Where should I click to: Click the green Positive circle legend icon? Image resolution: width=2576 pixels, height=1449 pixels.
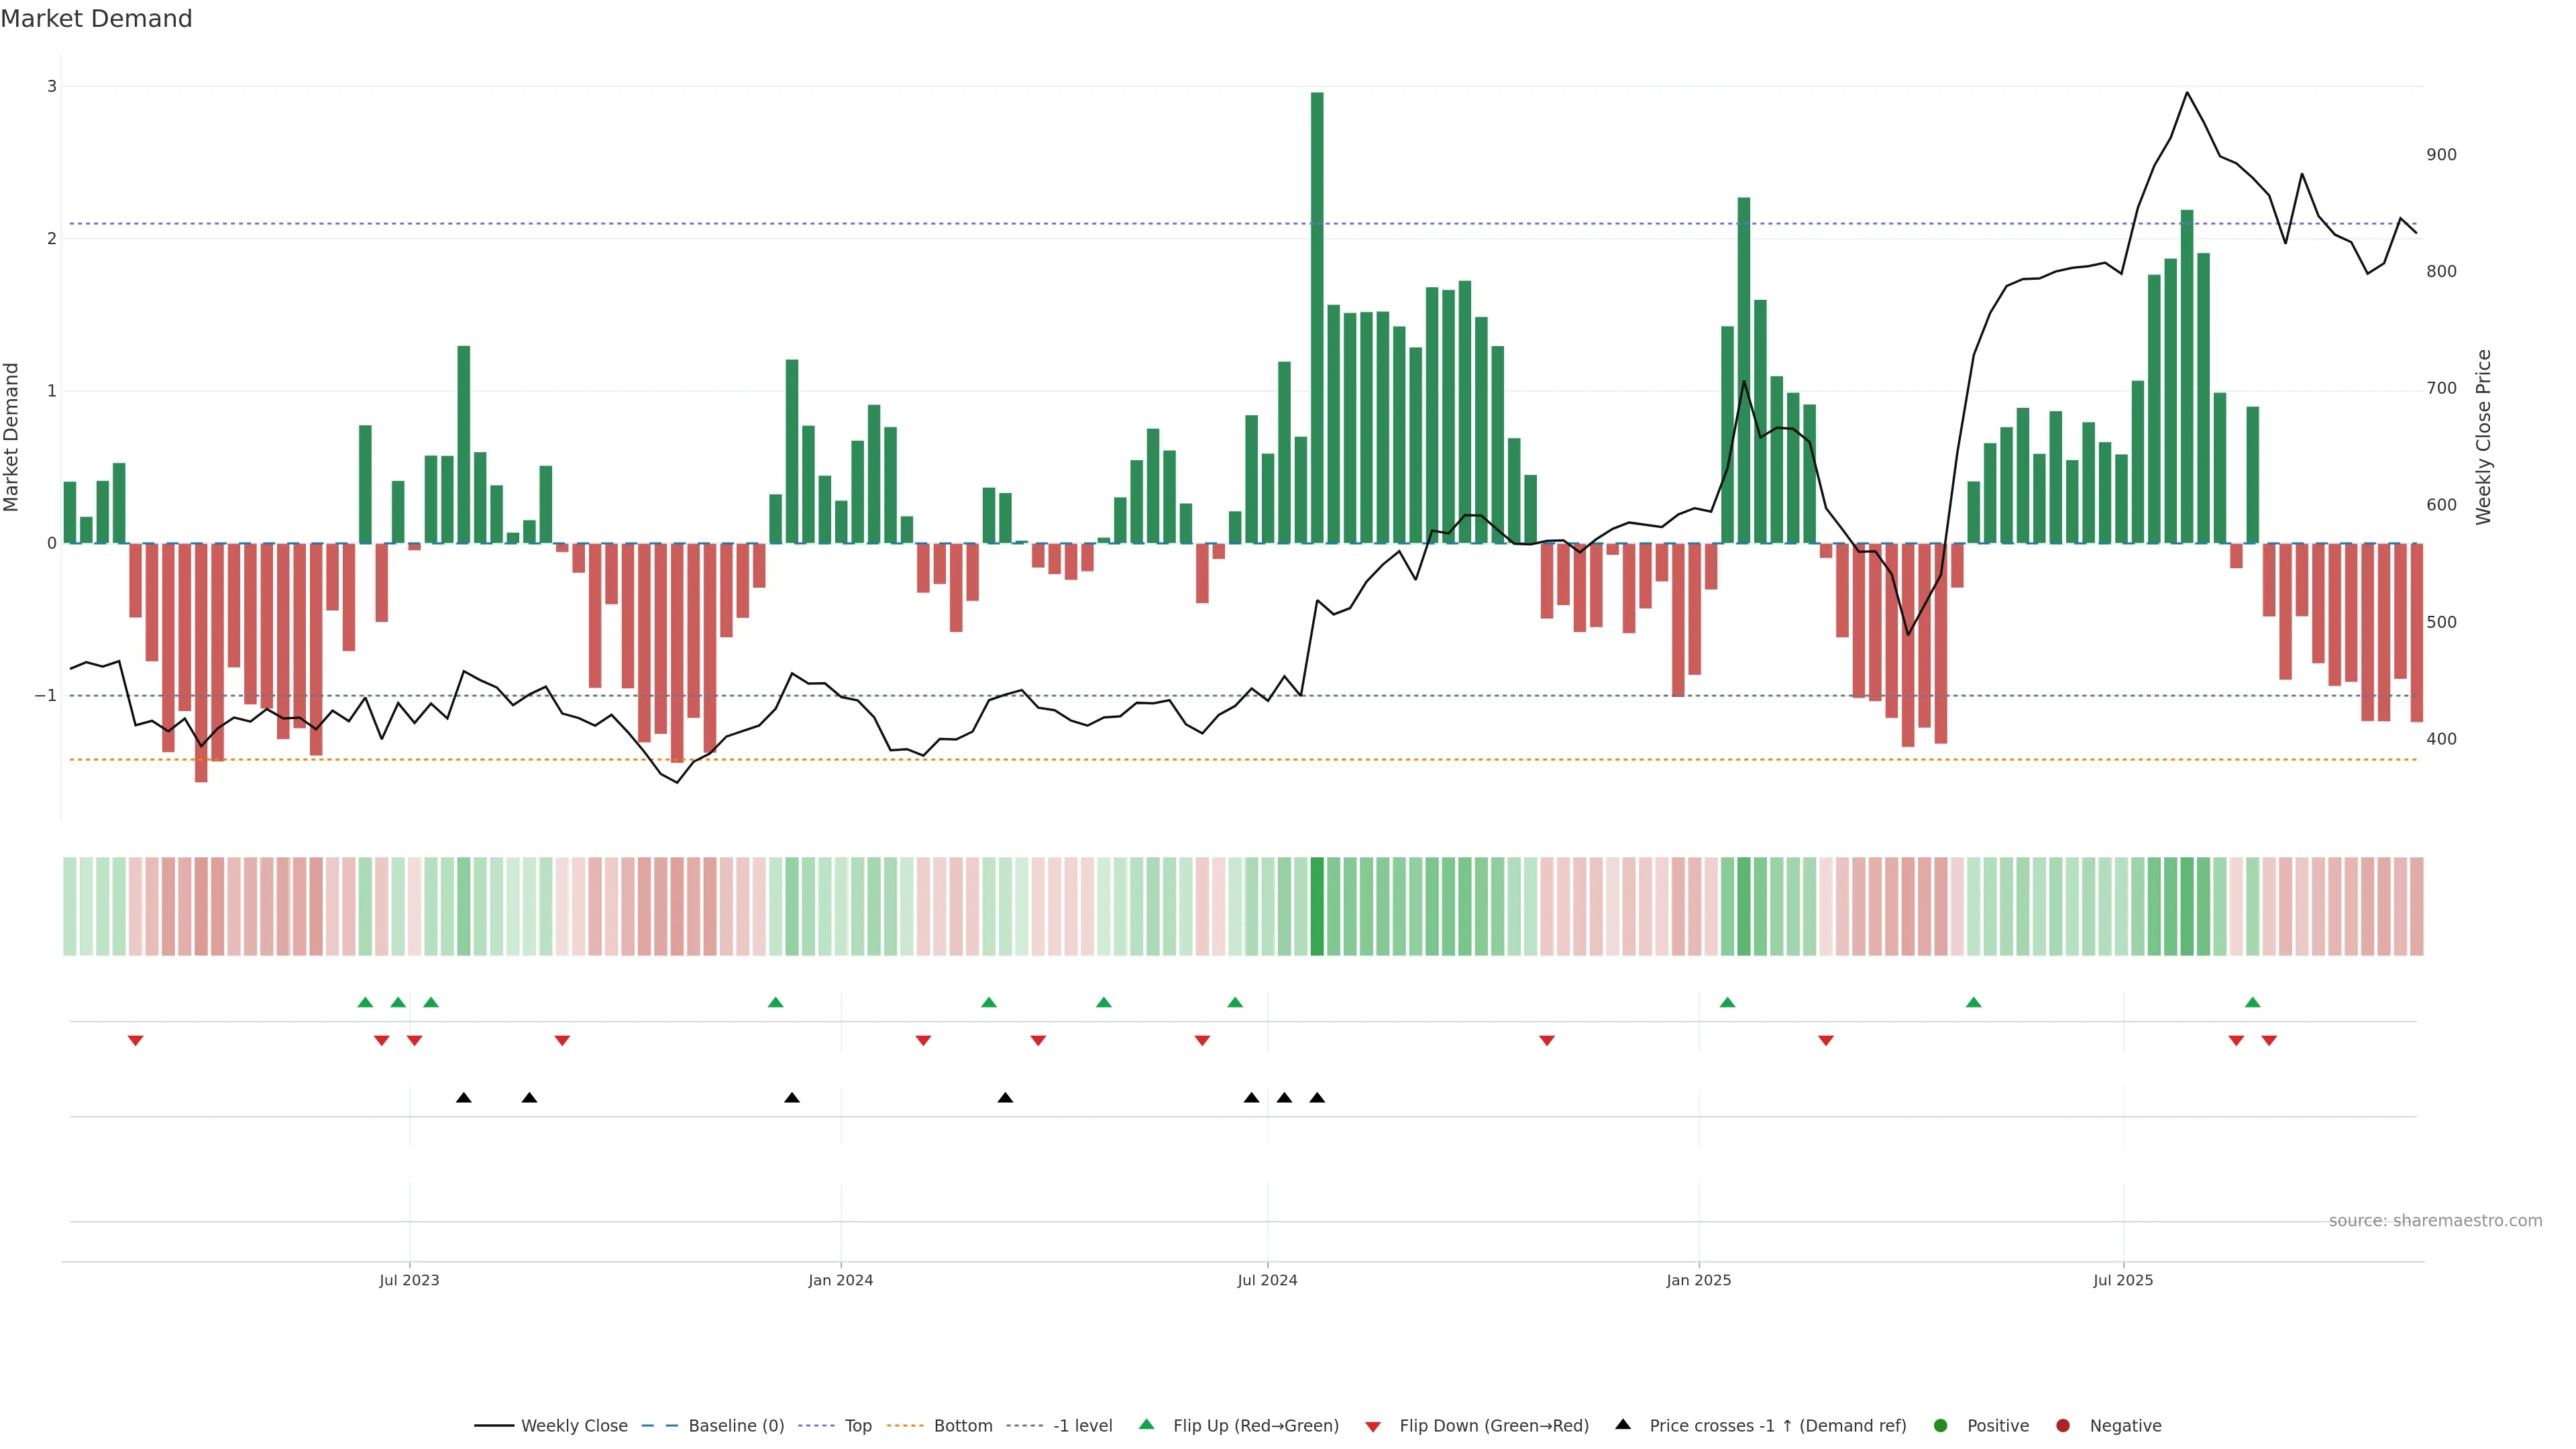pyautogui.click(x=1940, y=1425)
